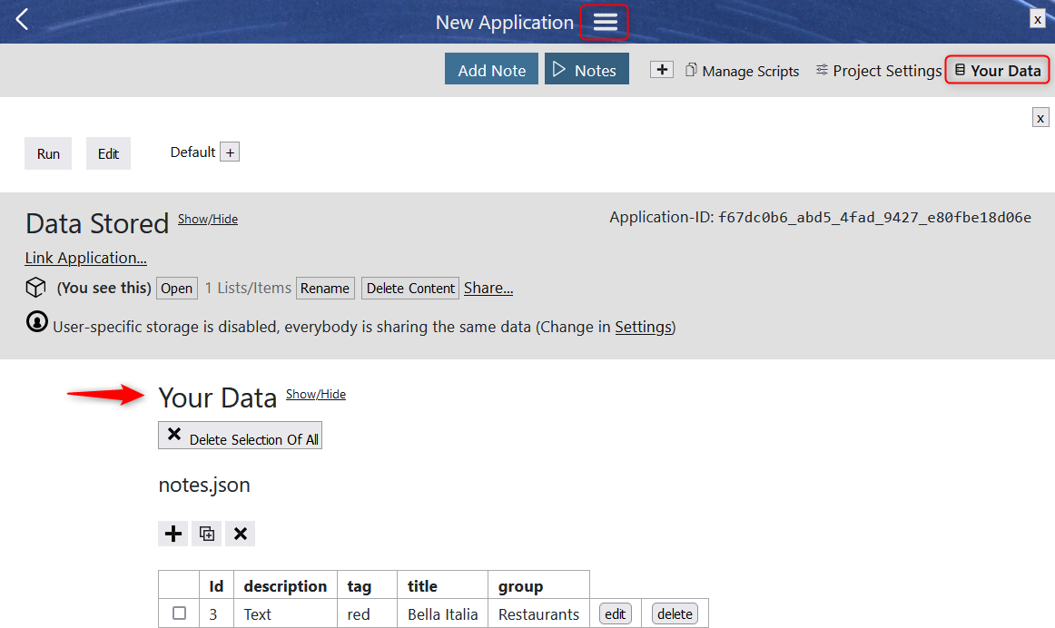Viewport: 1055px width, 628px height.
Task: Click the back arrow in the title bar
Action: [x=21, y=19]
